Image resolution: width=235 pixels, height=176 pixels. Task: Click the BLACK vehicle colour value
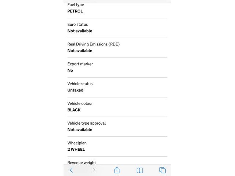point(74,110)
